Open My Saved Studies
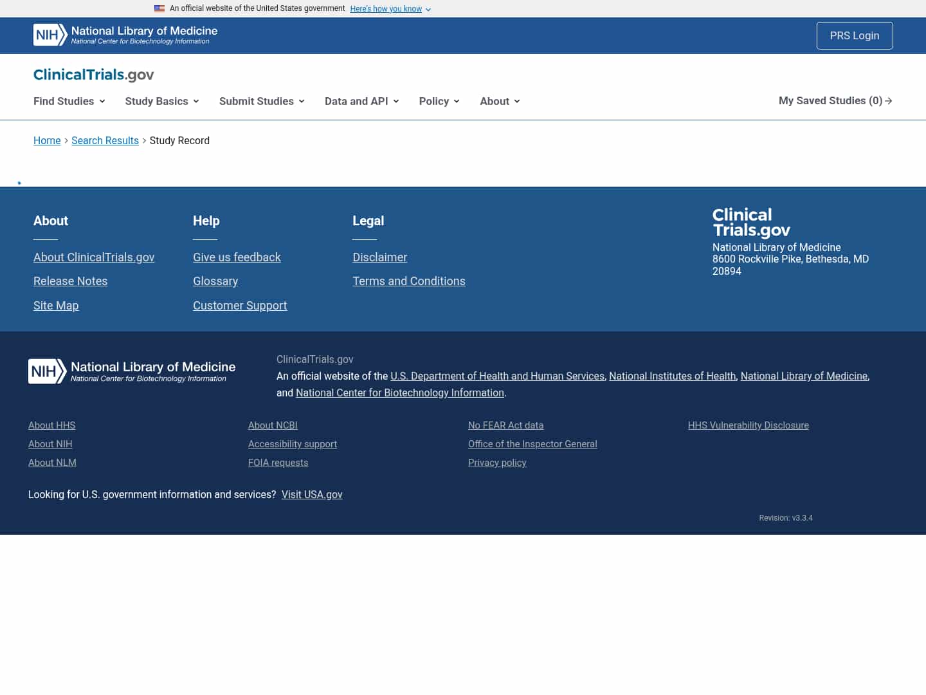 pyautogui.click(x=830, y=101)
